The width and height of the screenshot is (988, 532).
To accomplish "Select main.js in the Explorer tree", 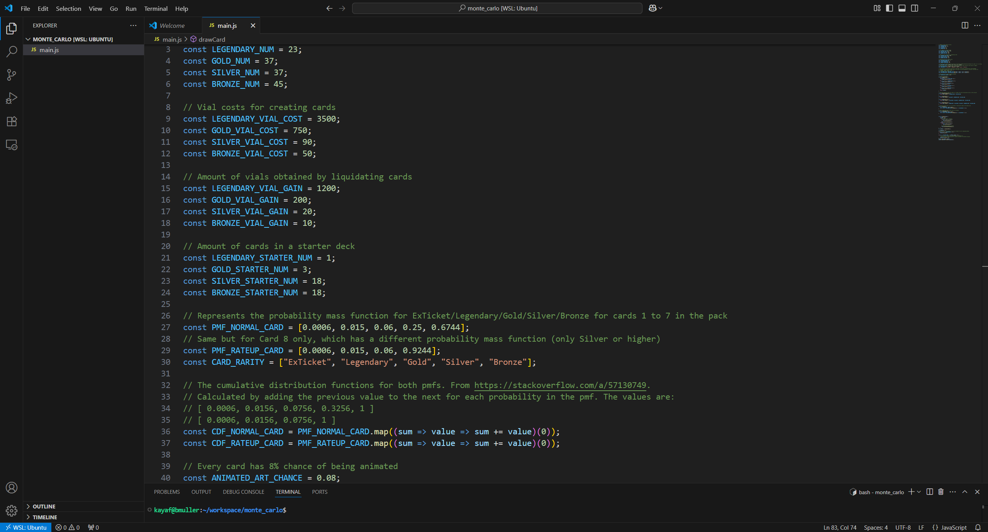I will pos(83,50).
